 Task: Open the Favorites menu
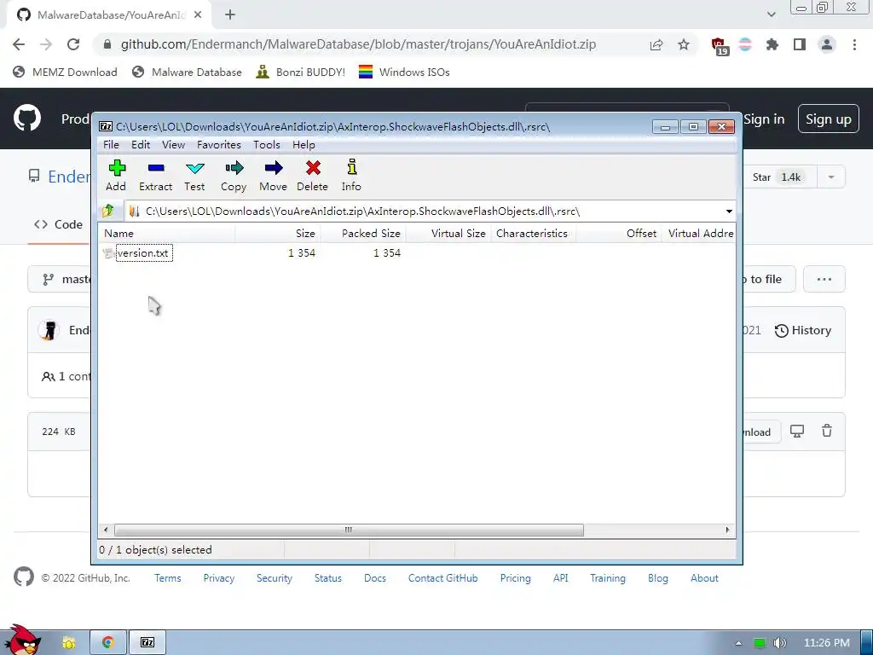[219, 145]
